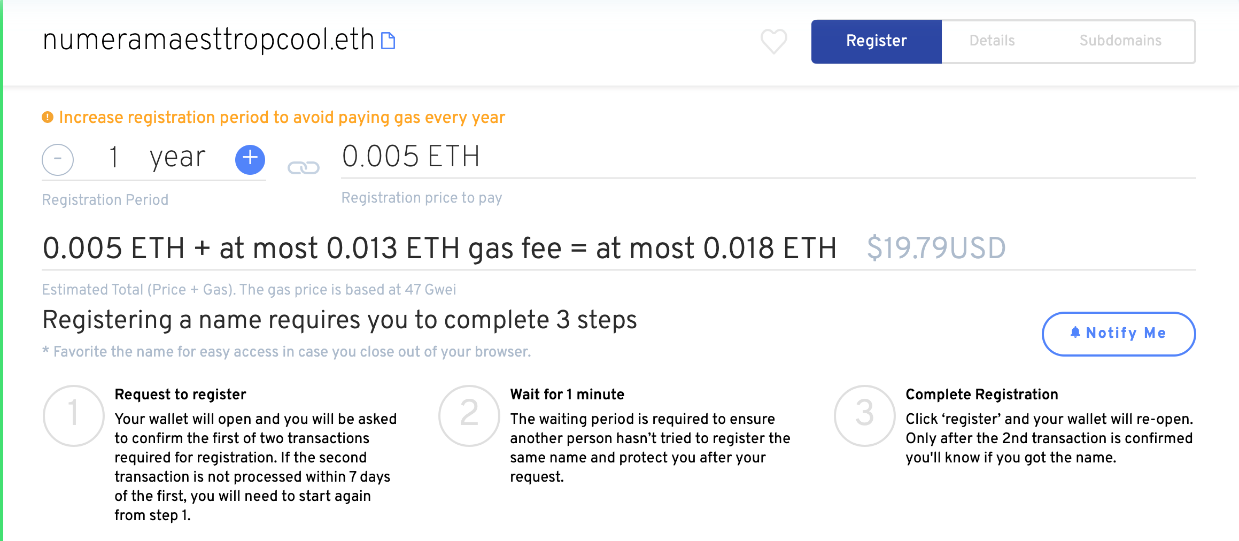Image resolution: width=1239 pixels, height=541 pixels.
Task: Decrease registration period with minus button
Action: (58, 159)
